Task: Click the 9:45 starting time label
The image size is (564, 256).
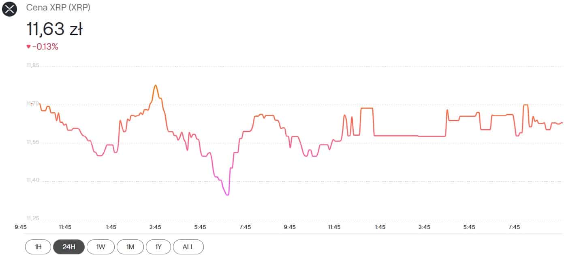Action: [20, 227]
